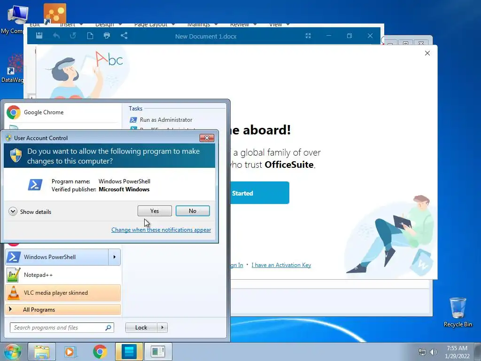
Task: Toggle fullscreen icon in OfficeSuite title bar
Action: (308, 36)
